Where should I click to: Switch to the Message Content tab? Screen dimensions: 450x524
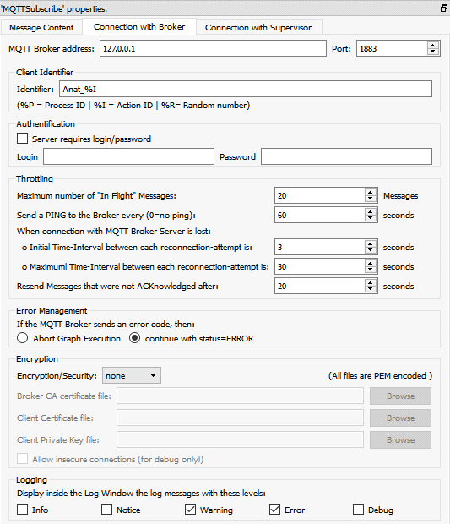tap(41, 27)
